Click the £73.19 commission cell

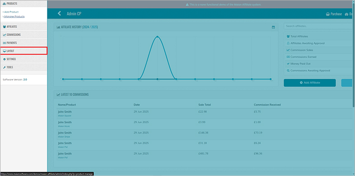coord(258,133)
